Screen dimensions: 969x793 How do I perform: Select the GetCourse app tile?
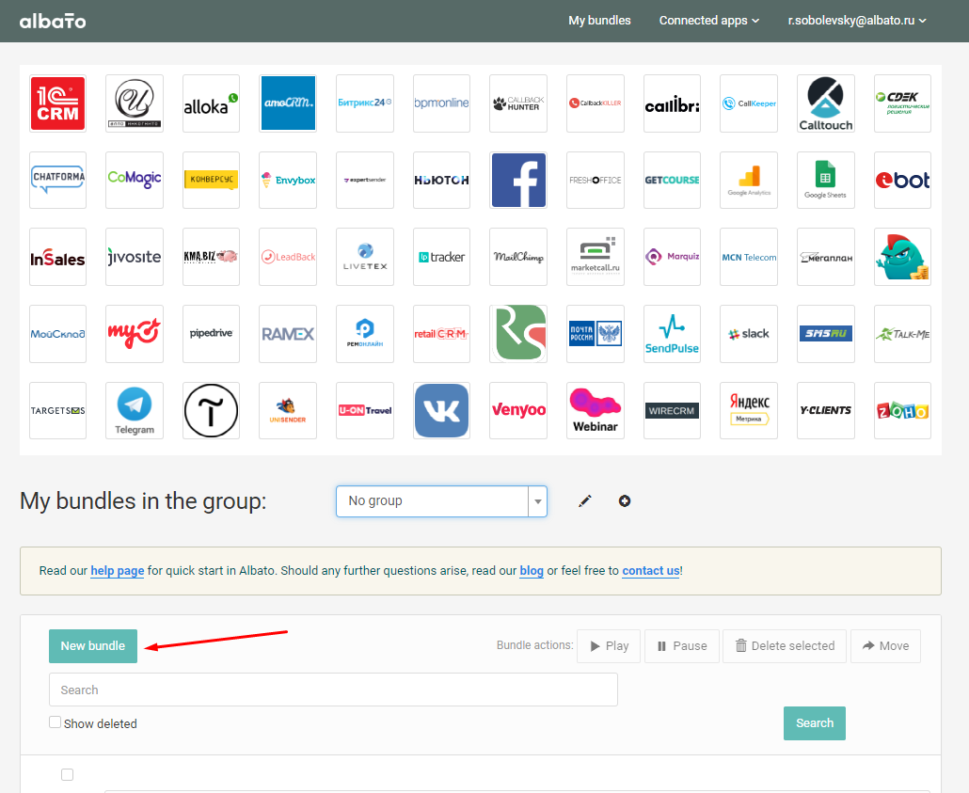click(x=673, y=180)
